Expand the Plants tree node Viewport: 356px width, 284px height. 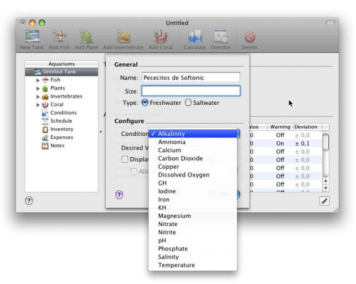pyautogui.click(x=38, y=88)
